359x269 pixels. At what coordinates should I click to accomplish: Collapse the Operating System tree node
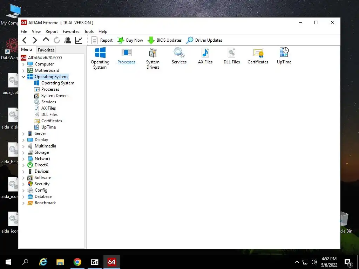[23, 77]
